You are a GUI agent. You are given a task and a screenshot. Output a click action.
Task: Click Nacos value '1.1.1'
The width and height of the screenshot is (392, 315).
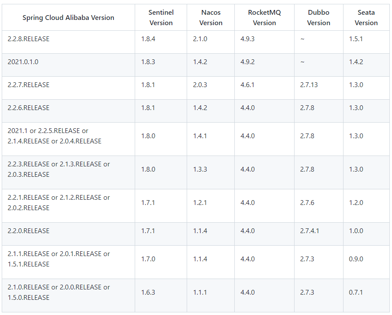click(200, 292)
